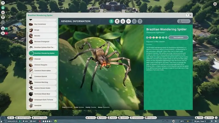
Task: Open game settings gear icon
Action: [x=215, y=4]
